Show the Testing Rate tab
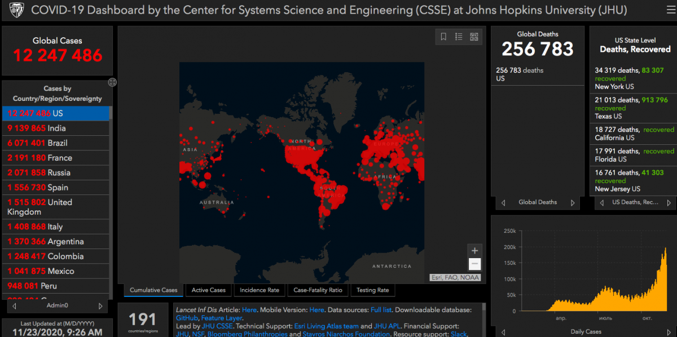 (372, 290)
